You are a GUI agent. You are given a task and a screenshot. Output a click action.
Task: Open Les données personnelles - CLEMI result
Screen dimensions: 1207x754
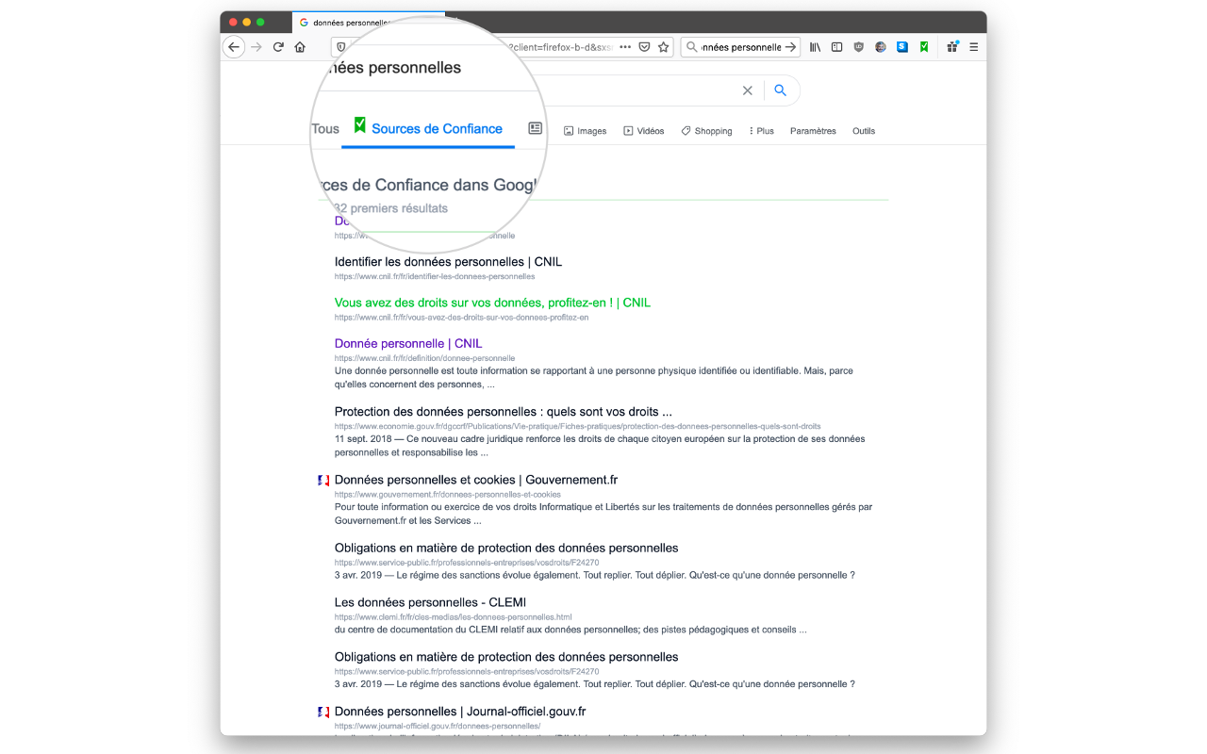click(430, 602)
